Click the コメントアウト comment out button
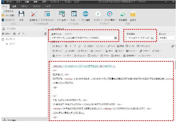The image size is (176, 123). pyautogui.click(x=145, y=56)
